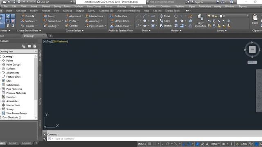
Task: Add a new drawing tab with plus
Action: click(x=50, y=36)
